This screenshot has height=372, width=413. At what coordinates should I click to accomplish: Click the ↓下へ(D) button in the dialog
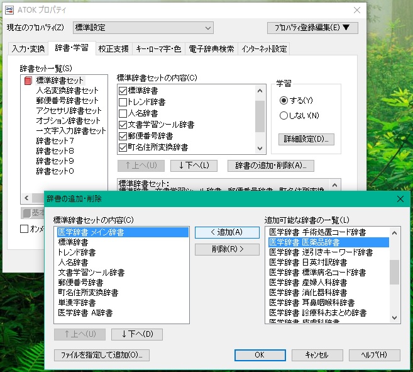[x=137, y=334]
